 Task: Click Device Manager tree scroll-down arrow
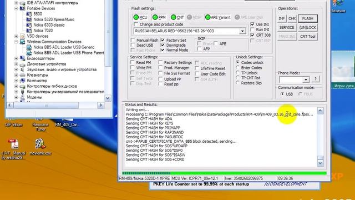pos(108,98)
